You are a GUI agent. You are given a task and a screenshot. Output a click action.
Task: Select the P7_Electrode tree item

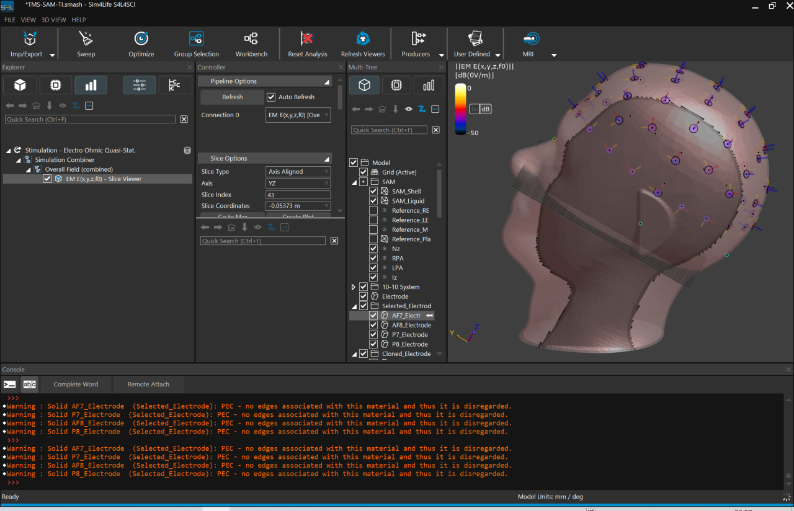tap(409, 335)
